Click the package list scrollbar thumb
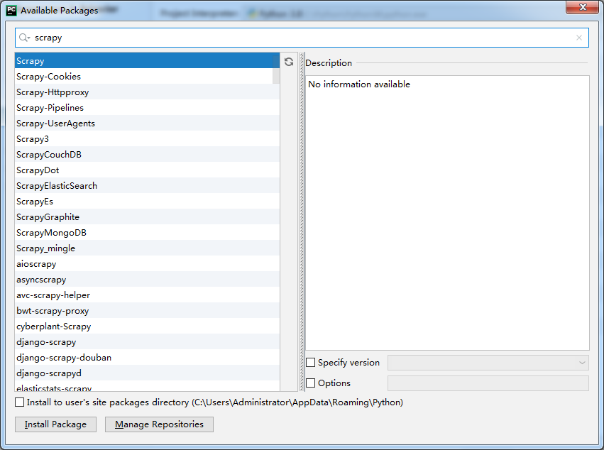This screenshot has width=604, height=450. (x=276, y=69)
